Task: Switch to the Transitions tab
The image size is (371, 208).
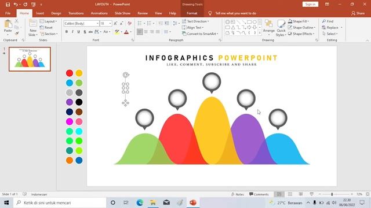Action: point(76,13)
